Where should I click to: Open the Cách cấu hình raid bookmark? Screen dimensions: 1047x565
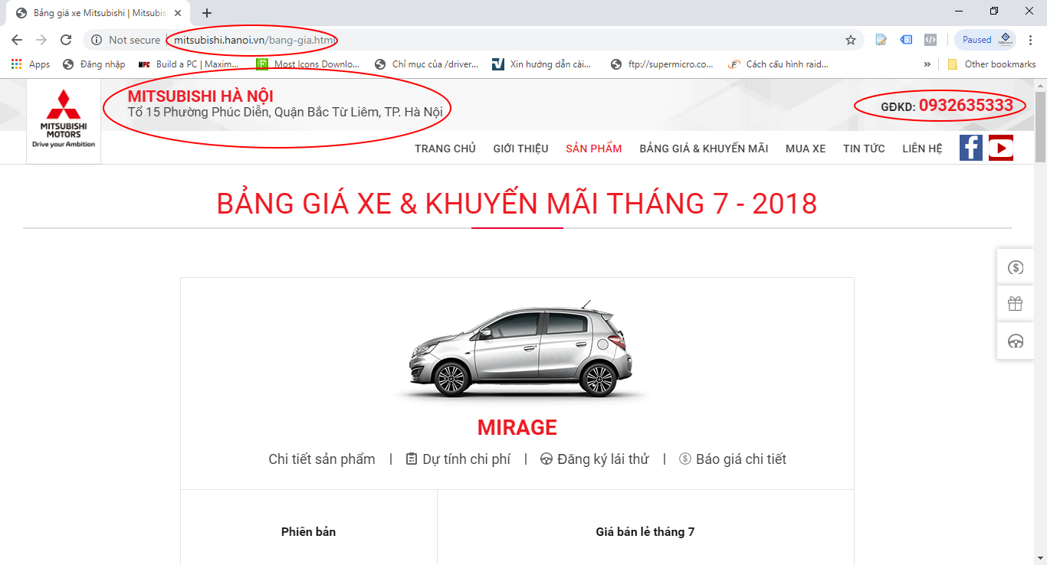click(779, 64)
